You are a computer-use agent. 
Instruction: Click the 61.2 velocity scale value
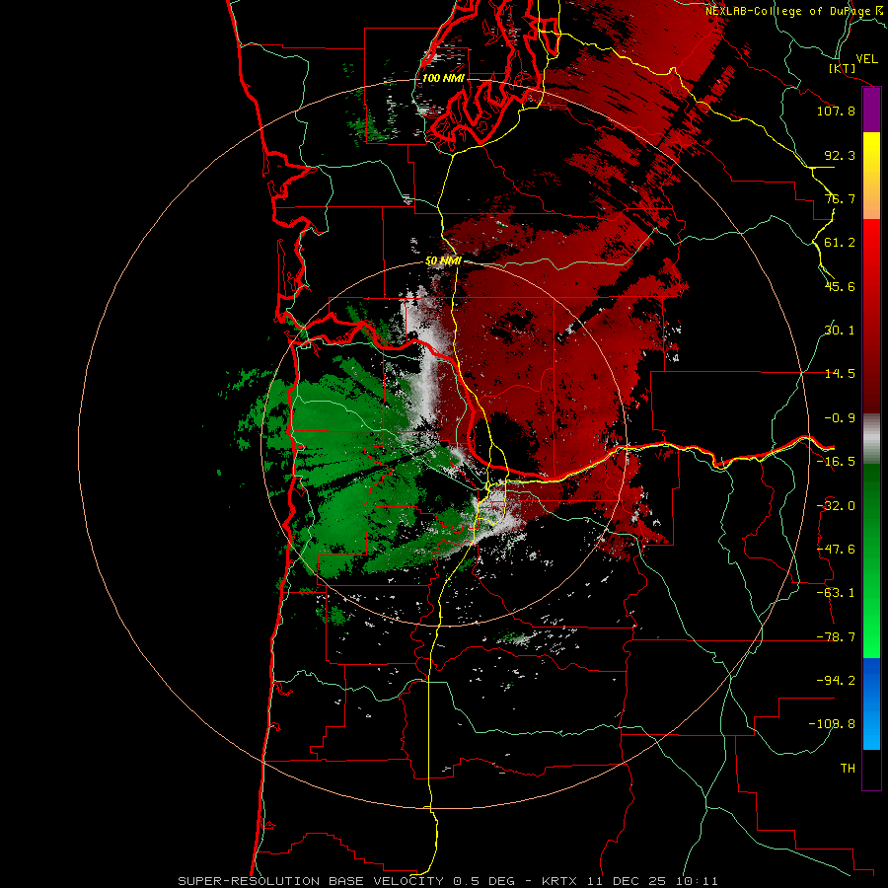(x=840, y=243)
